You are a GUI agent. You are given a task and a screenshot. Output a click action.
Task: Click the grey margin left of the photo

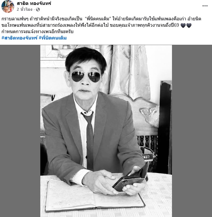pyautogui.click(x=20, y=131)
